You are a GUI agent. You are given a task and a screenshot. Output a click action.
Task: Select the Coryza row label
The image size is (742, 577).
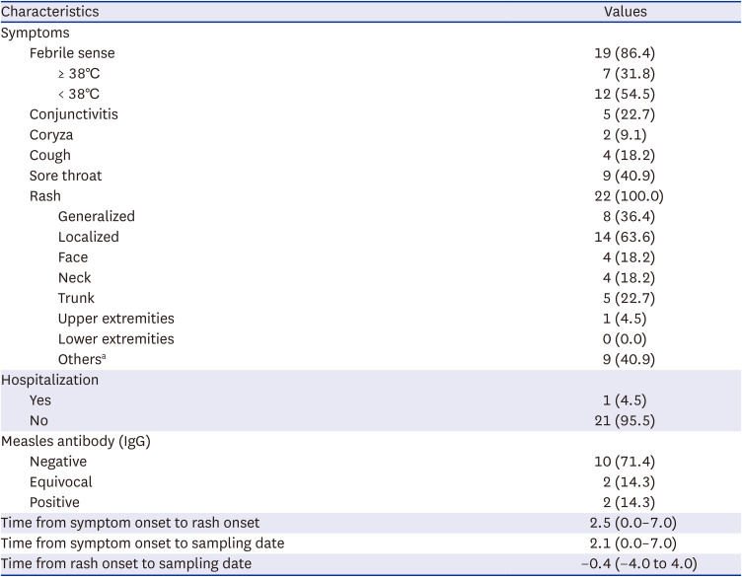tap(51, 135)
